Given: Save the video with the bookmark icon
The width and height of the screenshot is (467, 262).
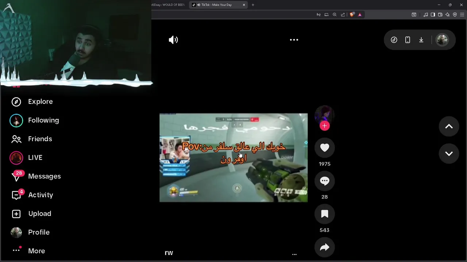Looking at the screenshot, I should (324, 214).
